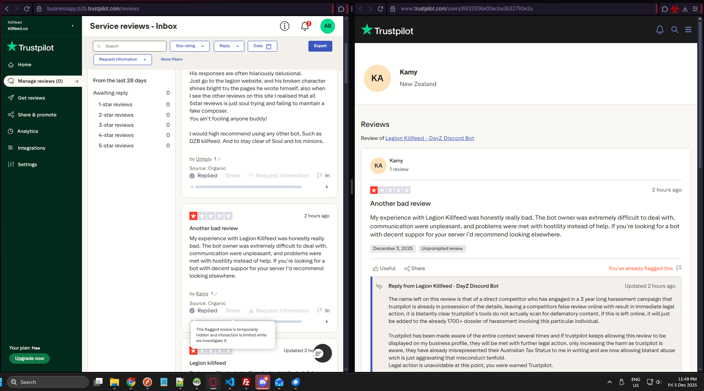The height and width of the screenshot is (391, 704).
Task: Open the Legion Killfeed - DayZ Discord Bot link
Action: [430, 138]
